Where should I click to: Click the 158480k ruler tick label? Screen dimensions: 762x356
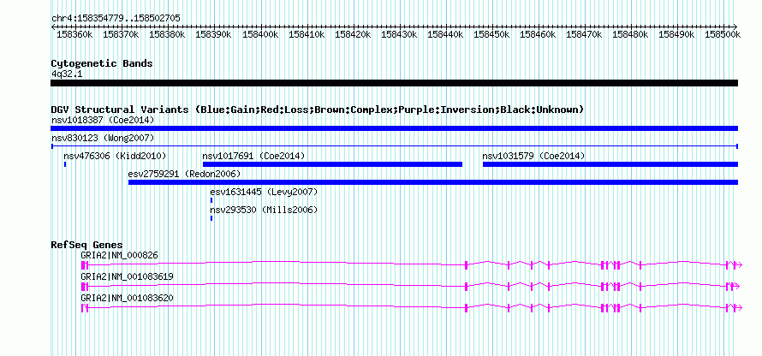click(628, 34)
